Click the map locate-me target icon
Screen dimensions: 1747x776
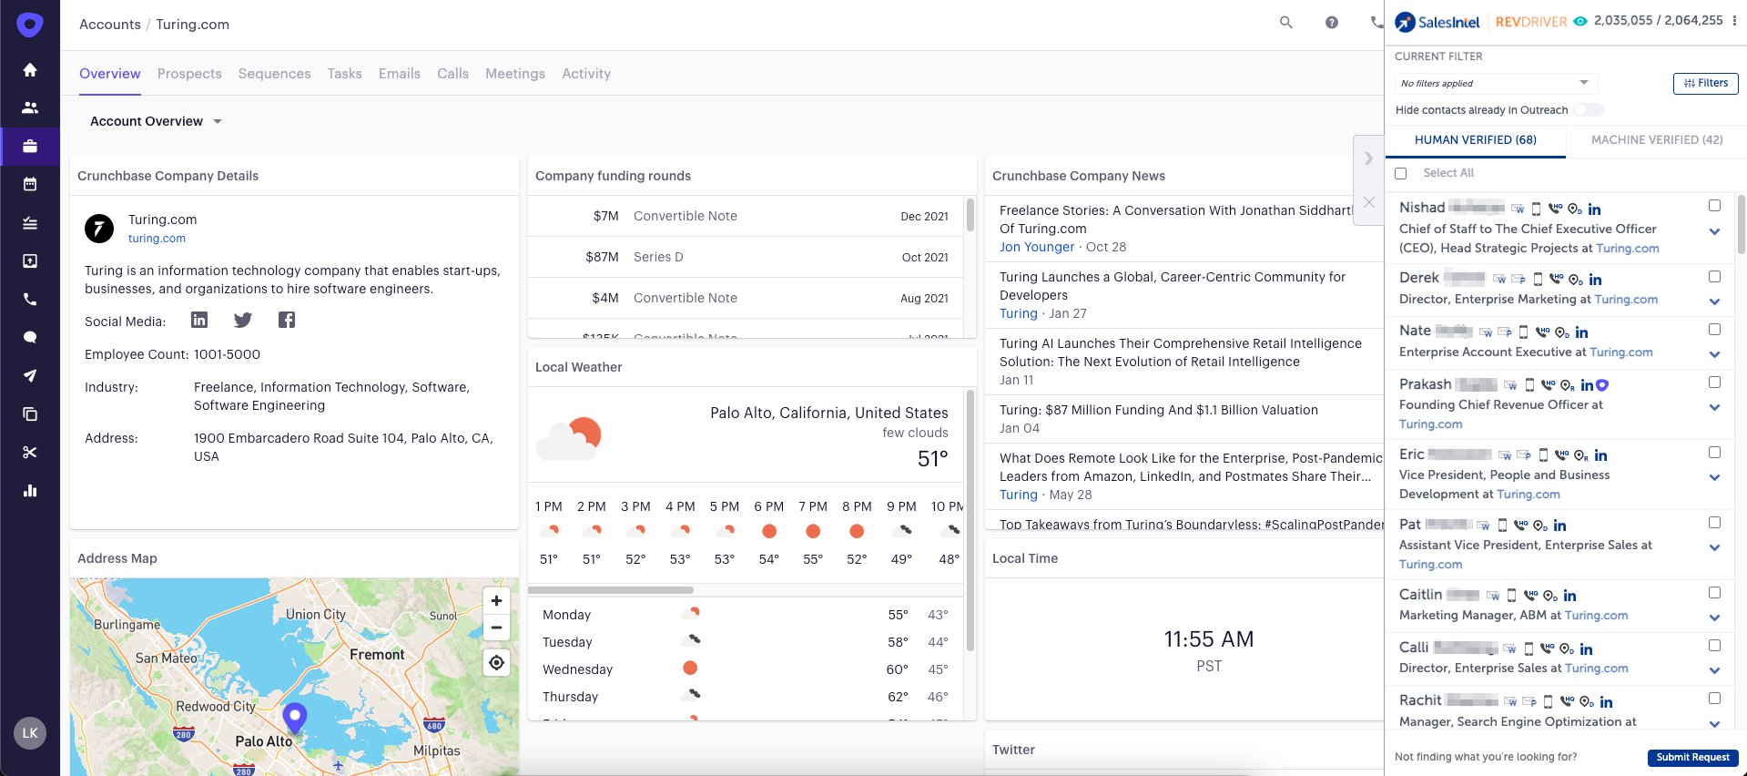coord(496,662)
